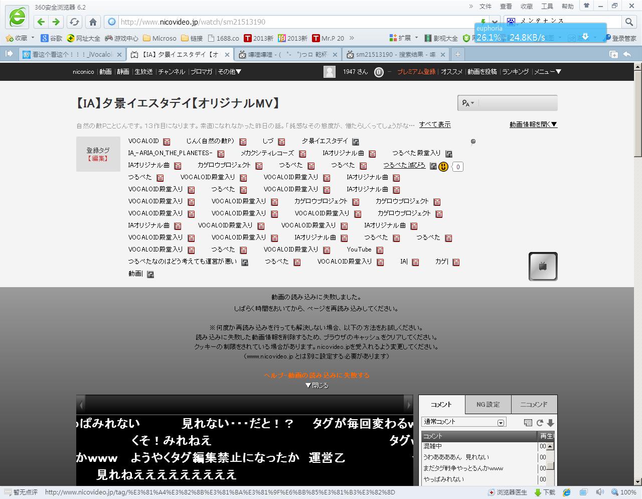Collapse the error message with ▼閉じる
Viewport: 642px width, 499px height.
[x=316, y=386]
